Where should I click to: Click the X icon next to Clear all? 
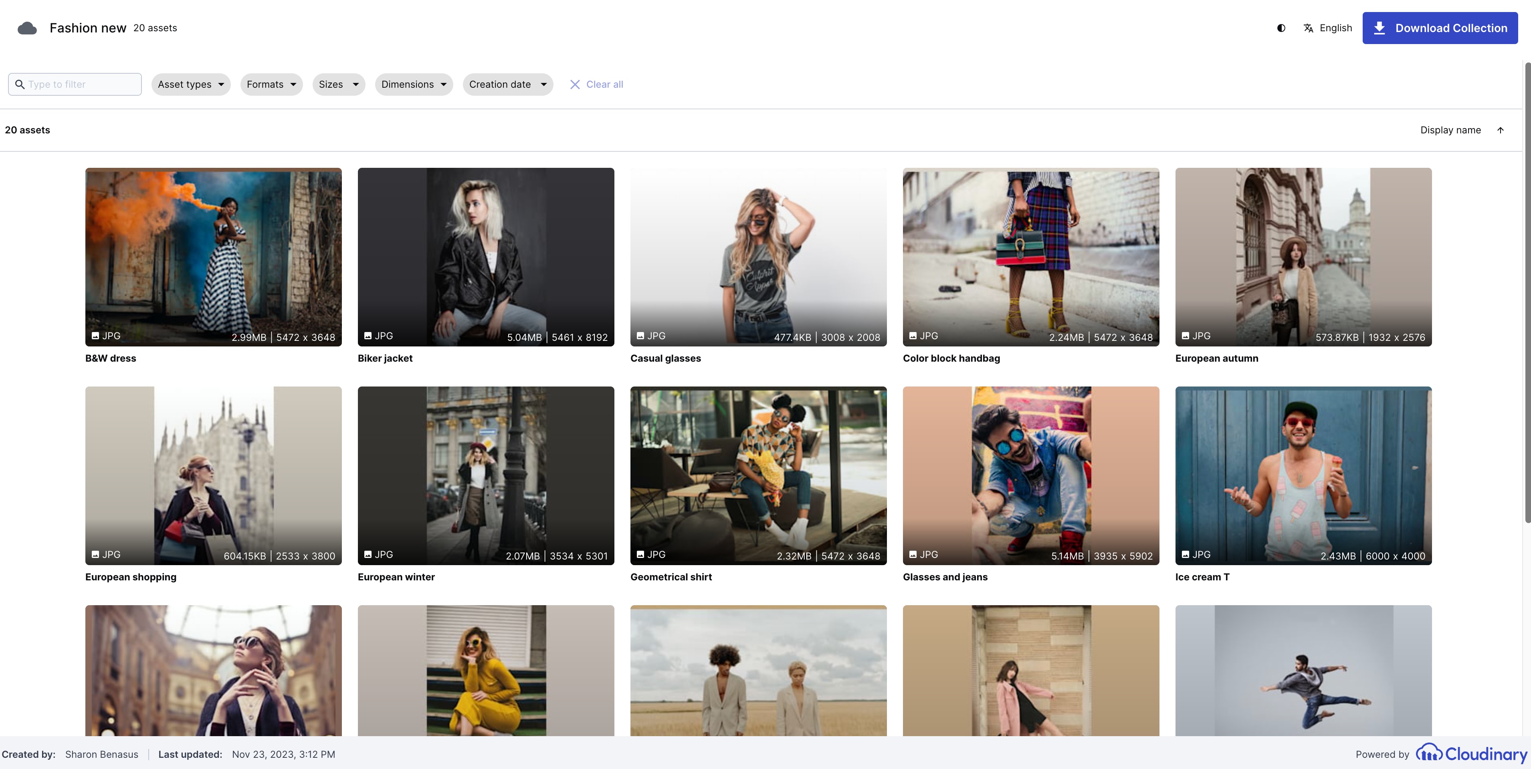pyautogui.click(x=575, y=85)
